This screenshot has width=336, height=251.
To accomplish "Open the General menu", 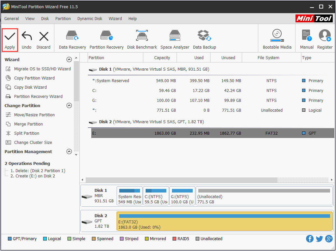I will (12, 19).
